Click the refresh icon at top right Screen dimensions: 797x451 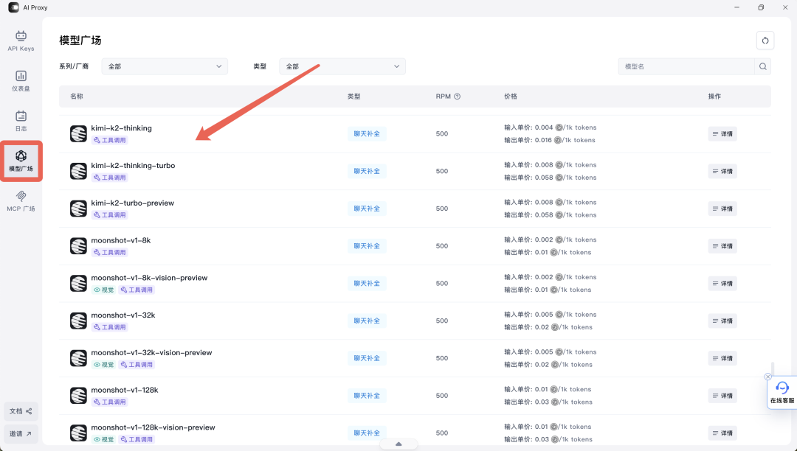pos(765,41)
